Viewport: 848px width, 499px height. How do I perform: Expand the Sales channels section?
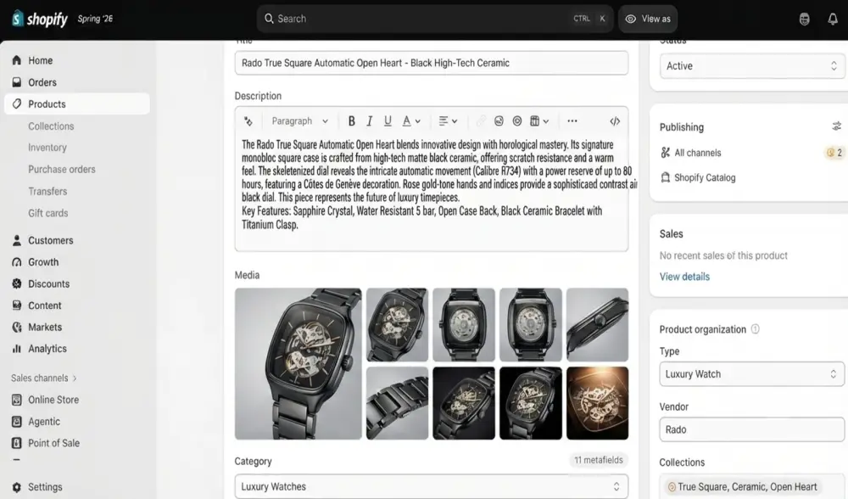click(44, 378)
